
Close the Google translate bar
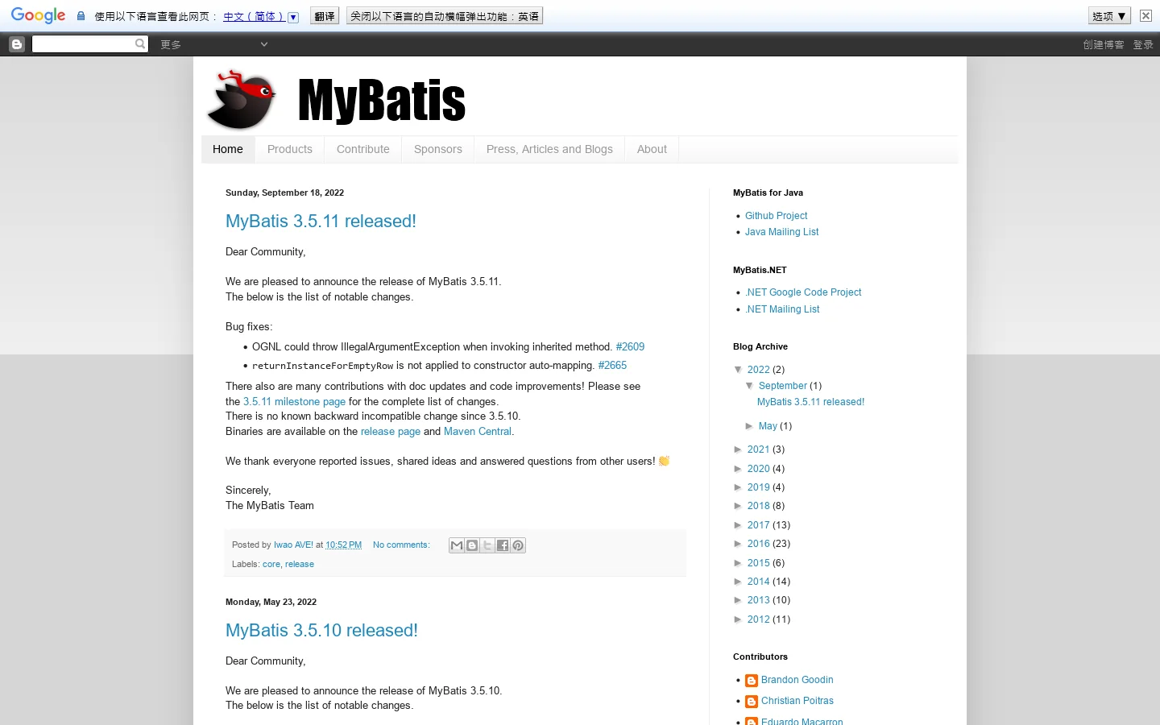pos(1145,16)
